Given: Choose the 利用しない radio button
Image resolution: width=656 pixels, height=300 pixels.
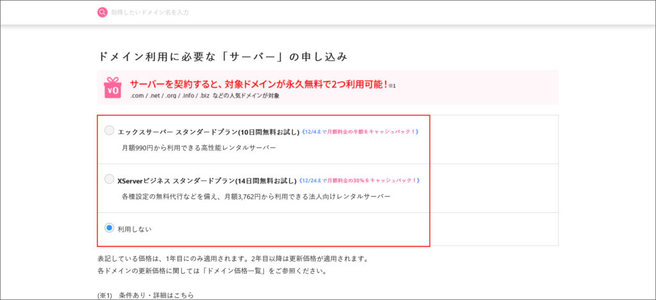Looking at the screenshot, I should coord(110,228).
